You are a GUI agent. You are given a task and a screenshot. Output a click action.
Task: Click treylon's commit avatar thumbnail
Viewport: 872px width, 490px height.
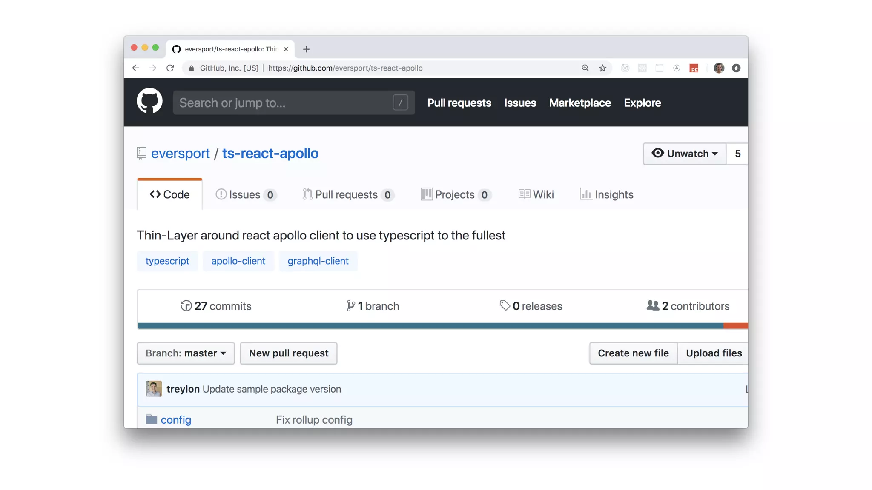click(154, 389)
